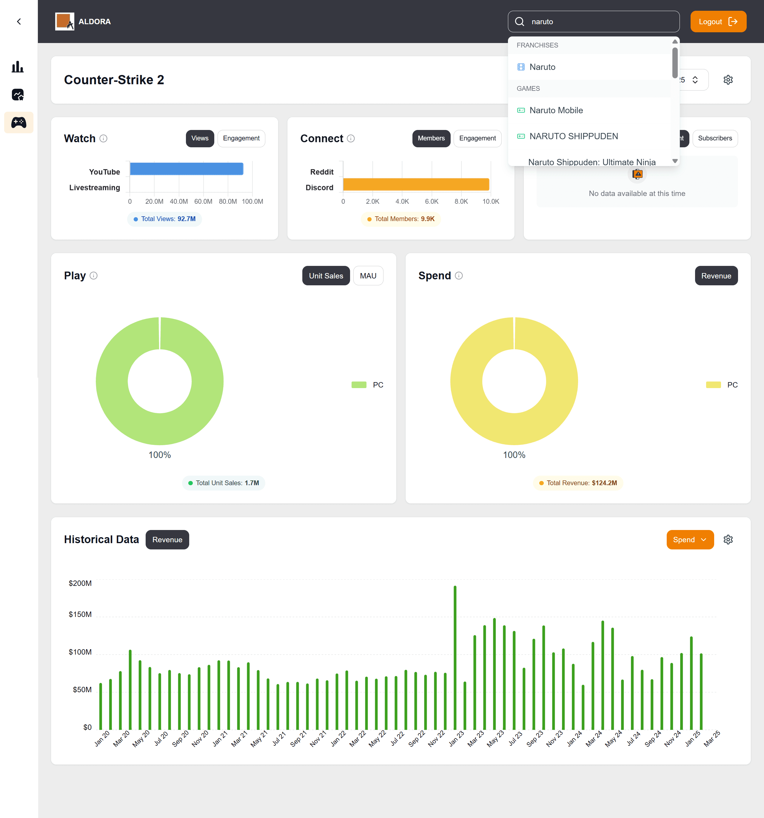Click the search magnifier icon
Screen dimensions: 764x818
point(520,22)
